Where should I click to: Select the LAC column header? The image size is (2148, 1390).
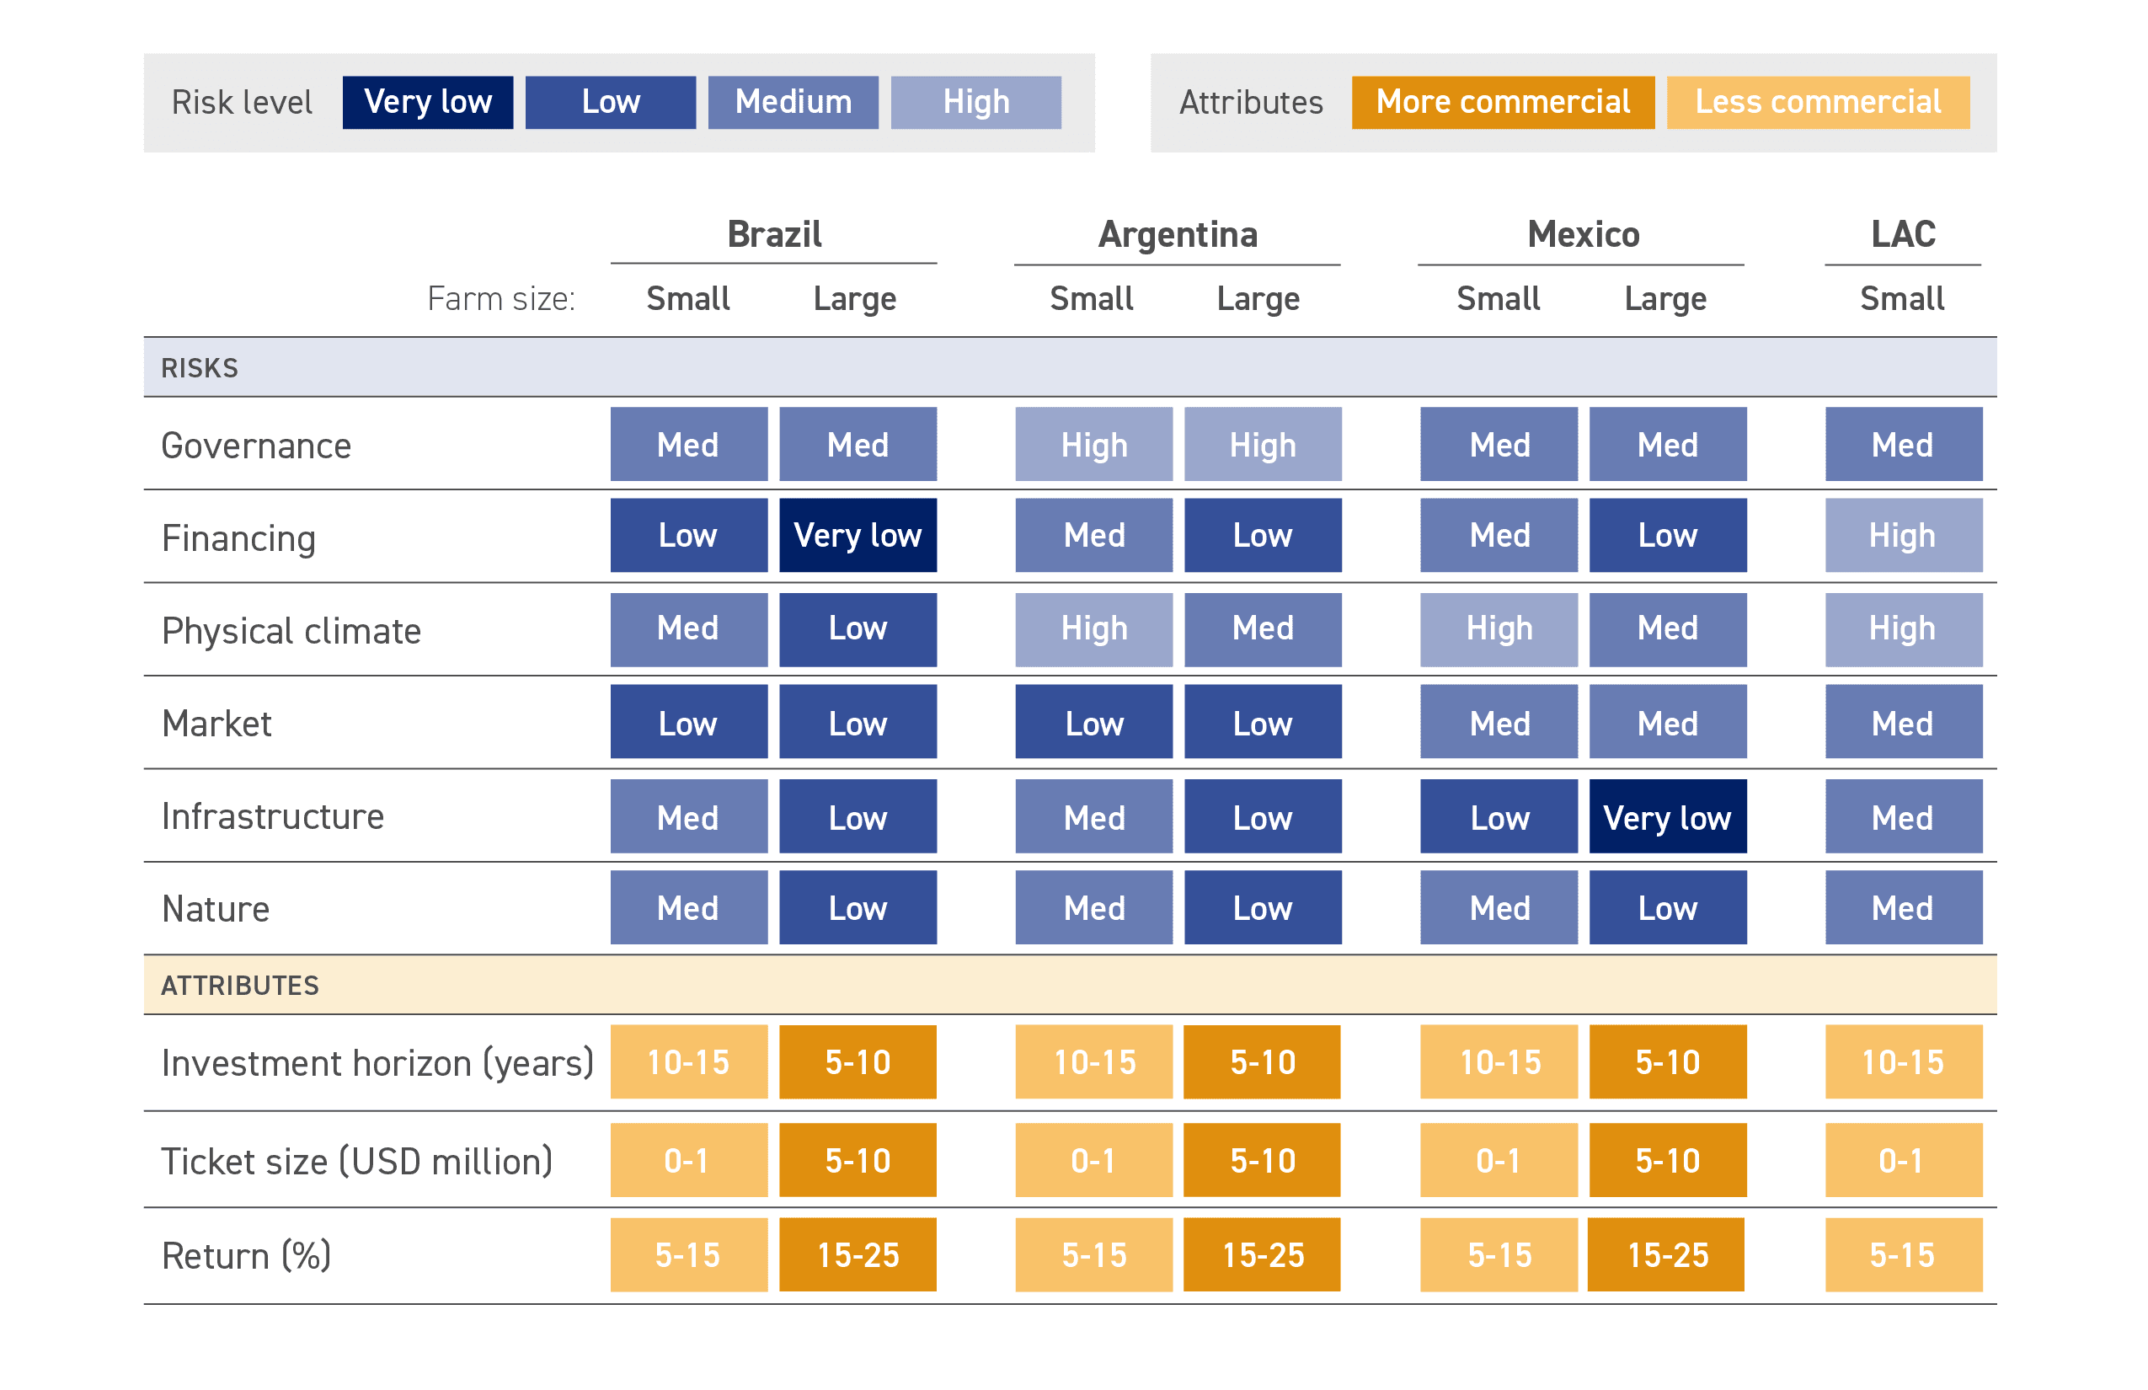coord(1903,235)
